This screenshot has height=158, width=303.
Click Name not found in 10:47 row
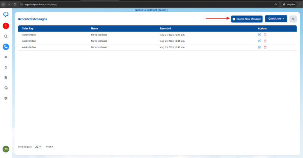tap(99, 47)
